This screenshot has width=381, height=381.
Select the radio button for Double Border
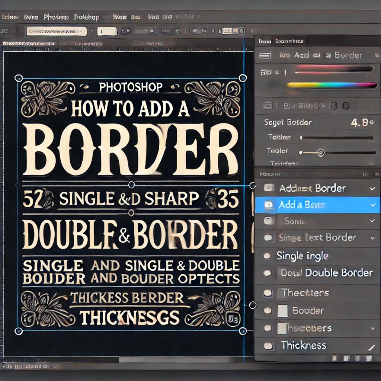[x=267, y=273]
